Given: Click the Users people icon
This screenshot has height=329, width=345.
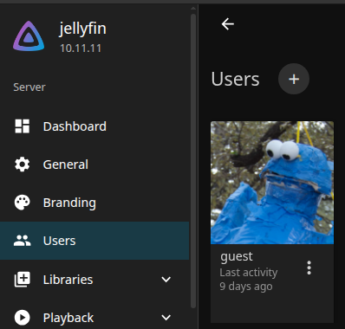Looking at the screenshot, I should click(x=23, y=241).
